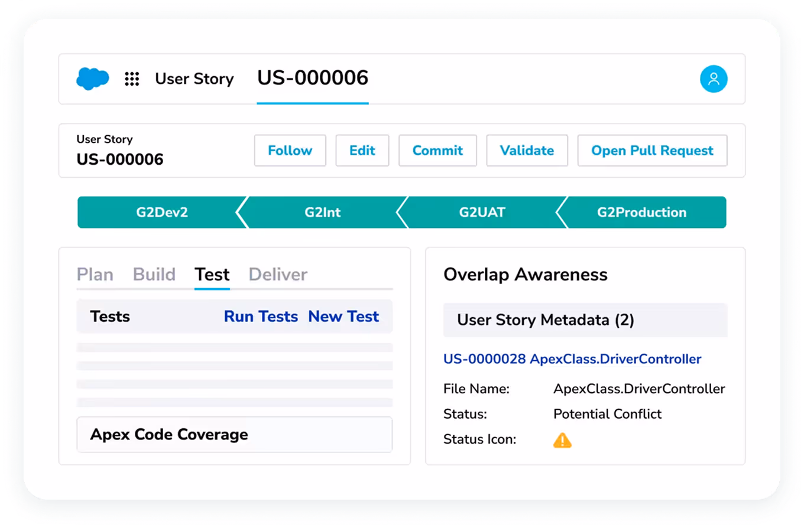The height and width of the screenshot is (528, 804).
Task: Click the Potential Conflict status value
Action: pyautogui.click(x=608, y=414)
